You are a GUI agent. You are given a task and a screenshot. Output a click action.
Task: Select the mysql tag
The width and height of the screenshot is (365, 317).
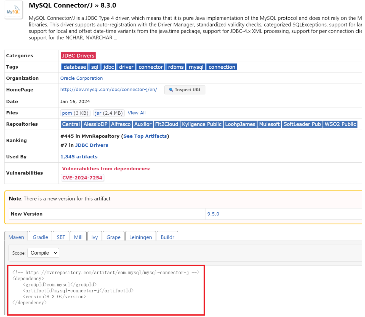(196, 67)
